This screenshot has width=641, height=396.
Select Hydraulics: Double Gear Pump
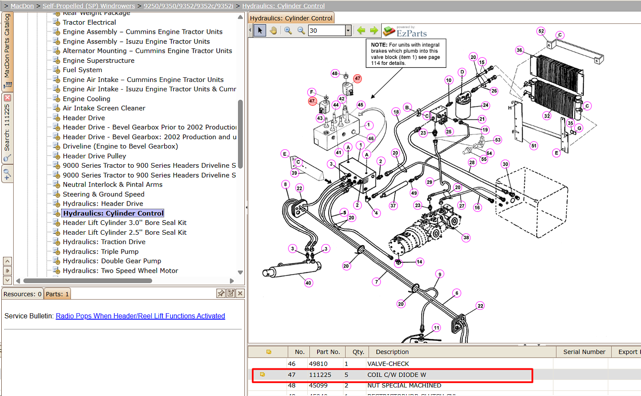click(112, 261)
